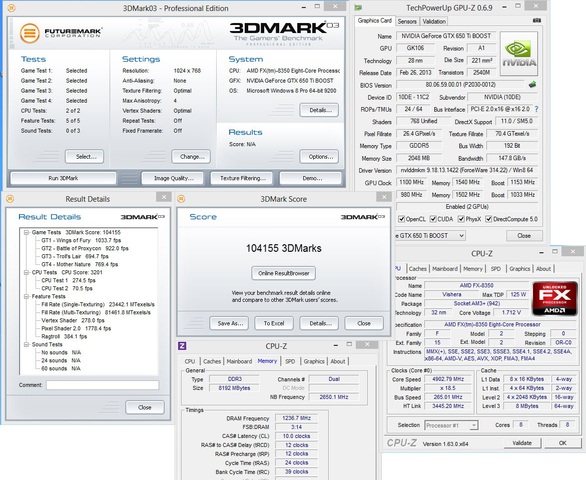The width and height of the screenshot is (586, 480).
Task: Click the Comment input field
Action: point(103,385)
